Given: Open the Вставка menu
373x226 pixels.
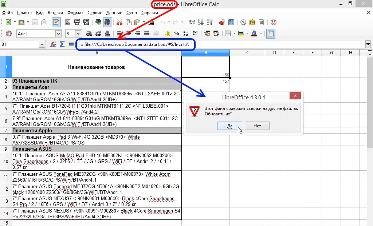Looking at the screenshot, I should pos(55,13).
